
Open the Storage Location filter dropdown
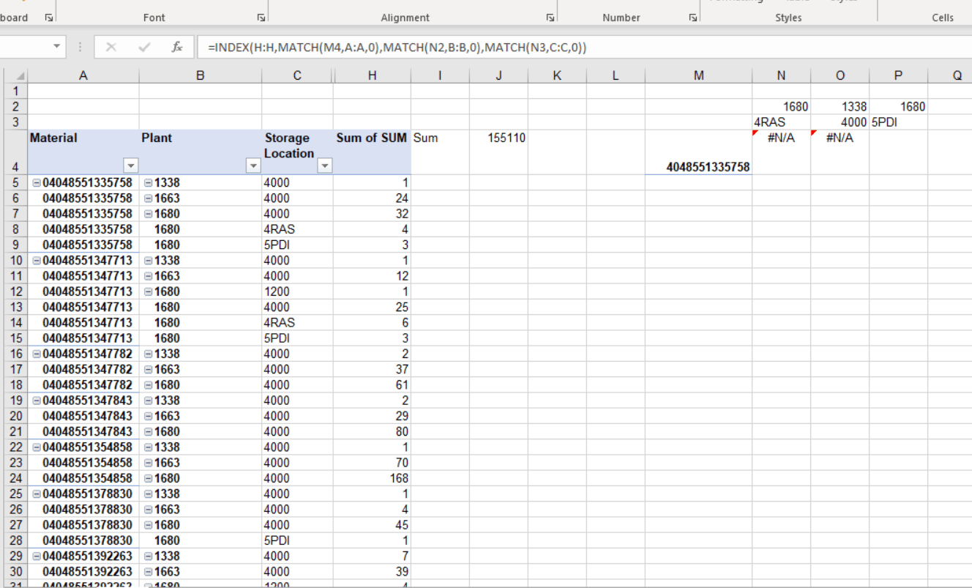click(x=324, y=166)
